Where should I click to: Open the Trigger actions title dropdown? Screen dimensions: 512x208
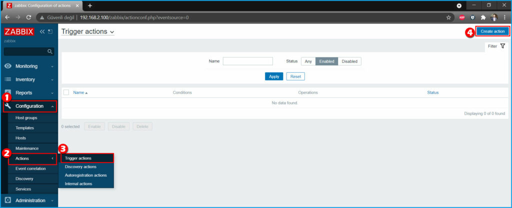87,31
